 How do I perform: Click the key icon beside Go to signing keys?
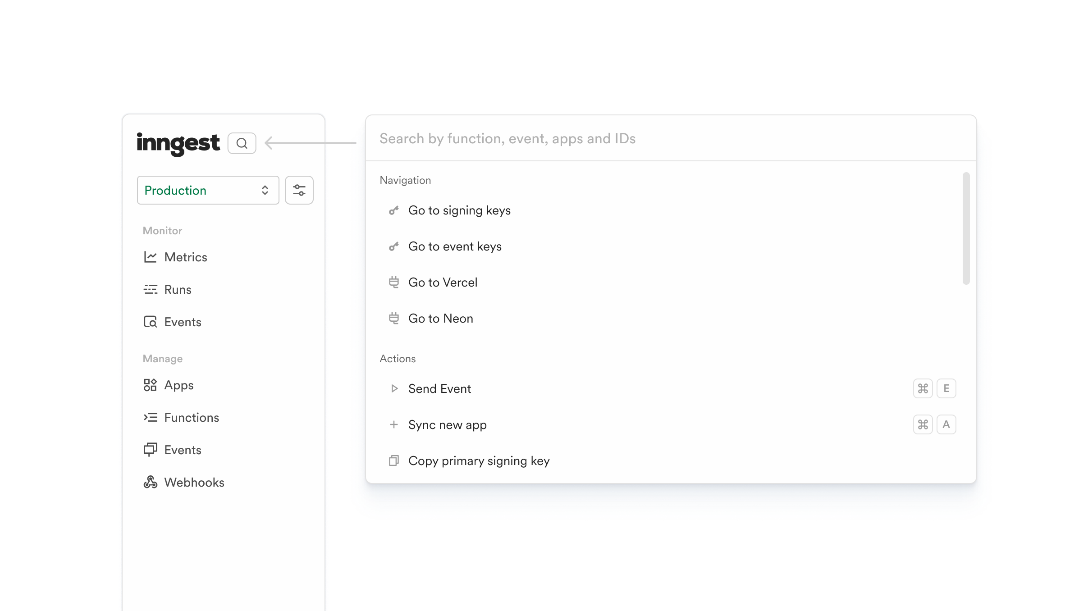point(394,210)
